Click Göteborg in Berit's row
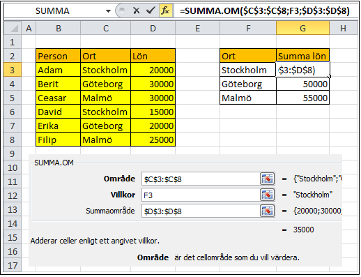 tap(106, 84)
